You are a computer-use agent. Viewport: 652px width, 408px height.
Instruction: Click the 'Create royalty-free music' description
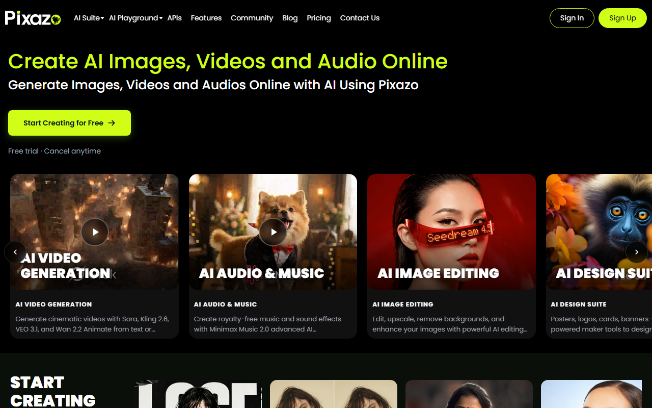(267, 324)
